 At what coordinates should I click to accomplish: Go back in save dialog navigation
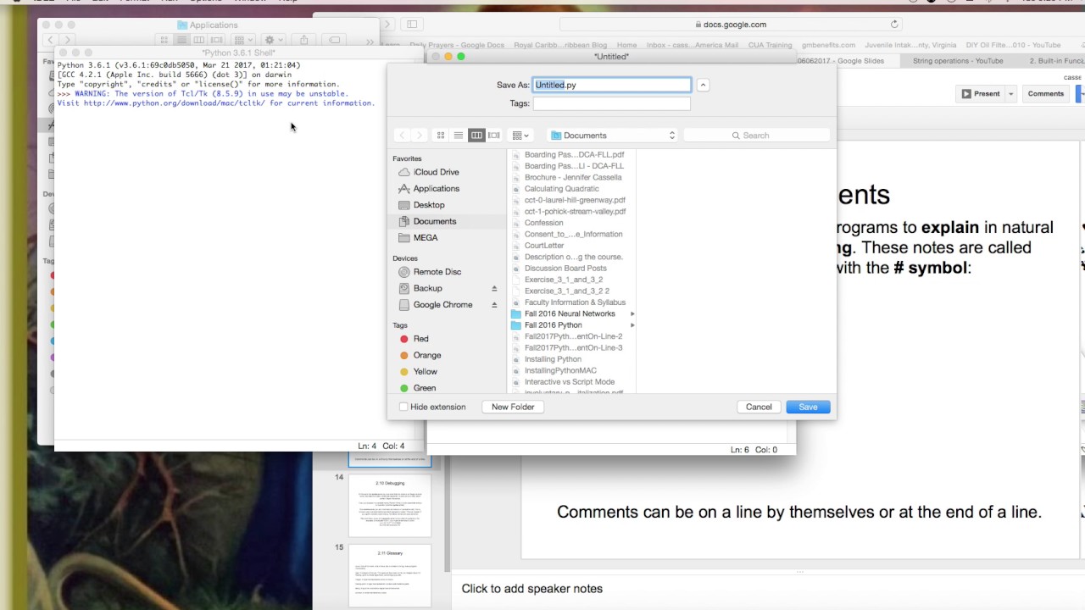(x=403, y=136)
